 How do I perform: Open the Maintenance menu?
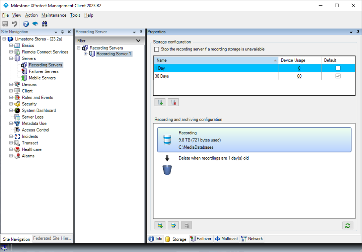(x=54, y=15)
